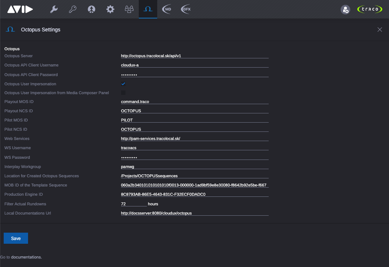Click the MOB ID of the Template Sequence label

coord(36,185)
